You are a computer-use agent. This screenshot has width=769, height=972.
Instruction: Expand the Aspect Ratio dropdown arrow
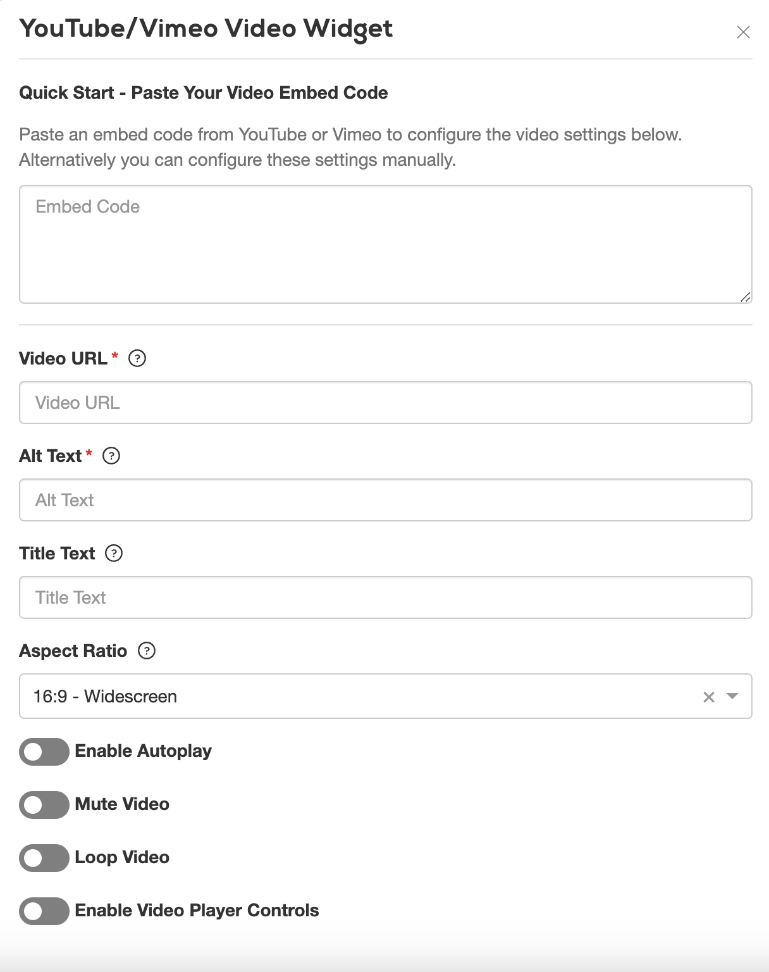click(732, 696)
